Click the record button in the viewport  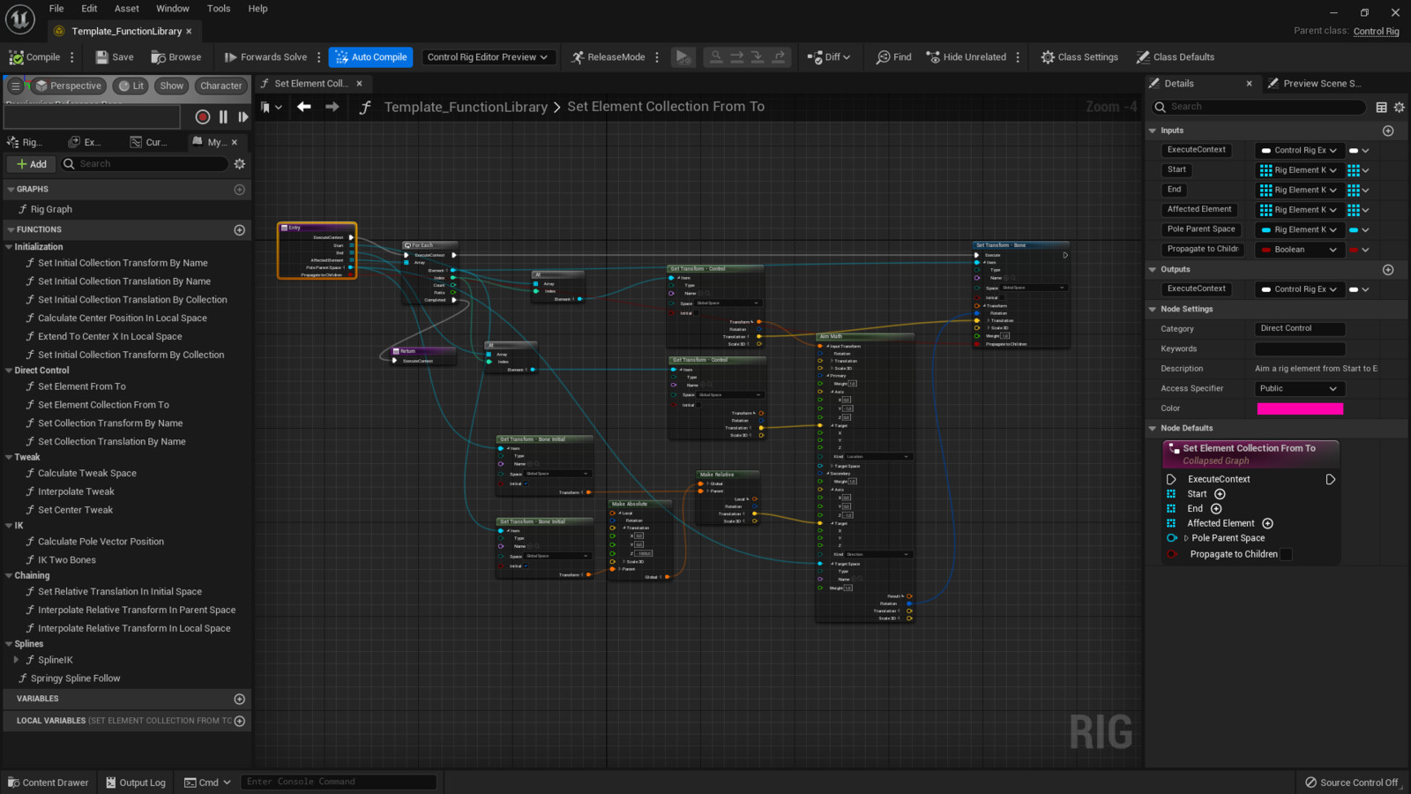pos(203,116)
